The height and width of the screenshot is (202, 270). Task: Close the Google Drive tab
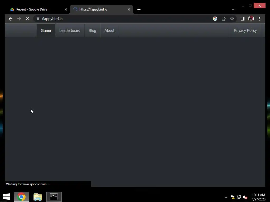66,9
